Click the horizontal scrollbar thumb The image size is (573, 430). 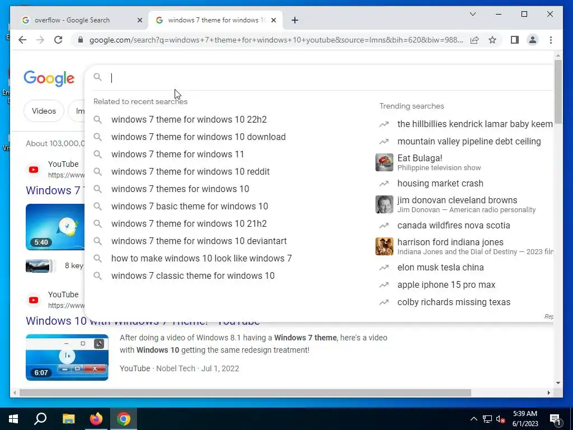click(x=245, y=392)
